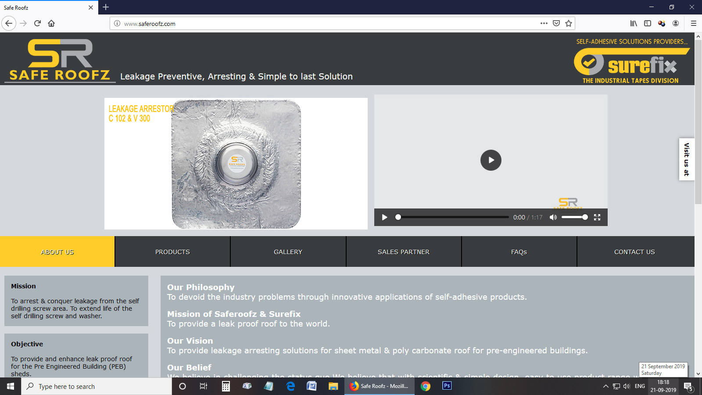Reload the current page
The width and height of the screenshot is (702, 395).
(37, 23)
